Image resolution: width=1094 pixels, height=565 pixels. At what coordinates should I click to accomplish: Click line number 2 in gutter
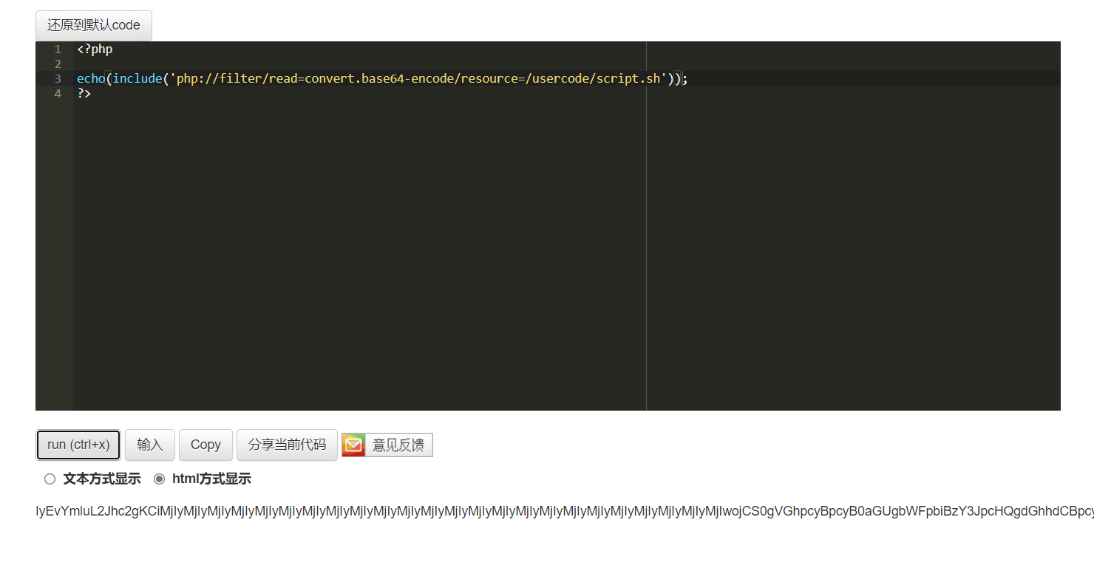(58, 64)
